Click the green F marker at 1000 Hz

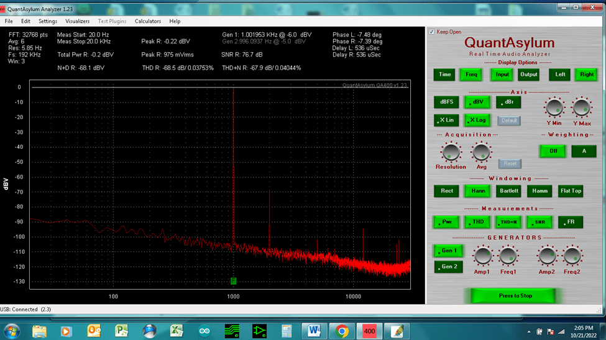tap(234, 281)
